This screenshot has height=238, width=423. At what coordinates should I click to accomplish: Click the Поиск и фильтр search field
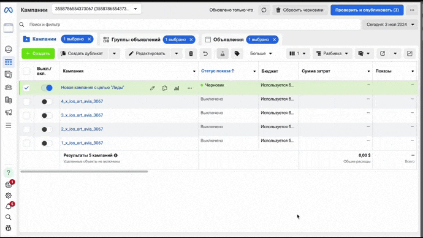click(189, 25)
